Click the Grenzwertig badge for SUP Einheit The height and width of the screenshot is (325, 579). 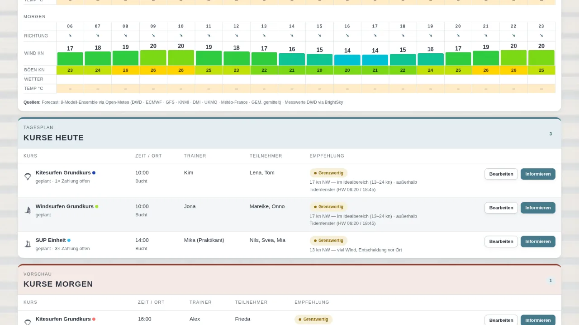point(328,241)
